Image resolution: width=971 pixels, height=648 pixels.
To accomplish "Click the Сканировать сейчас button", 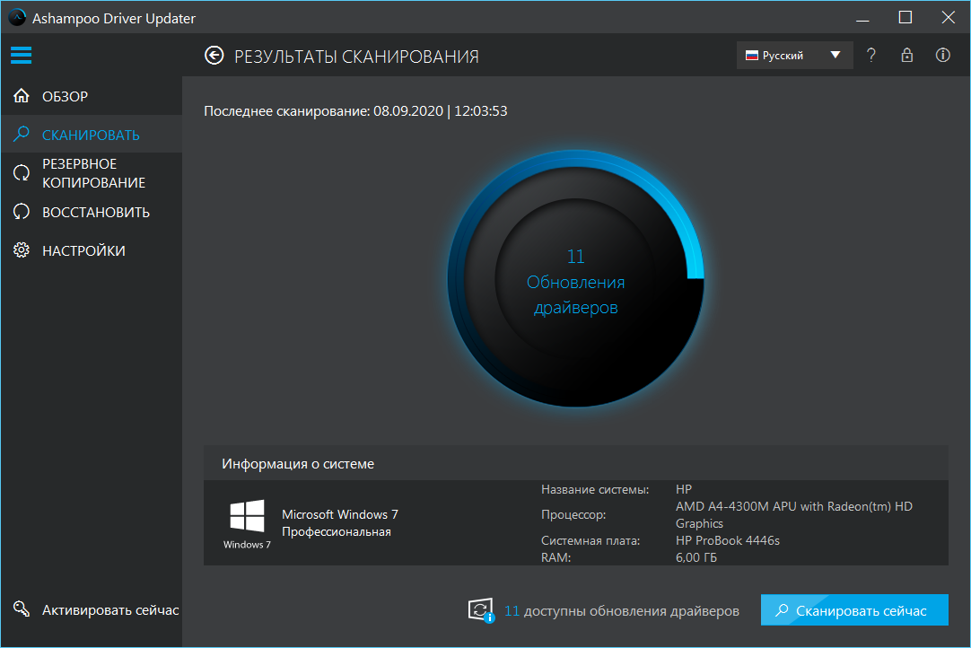I will (x=854, y=610).
